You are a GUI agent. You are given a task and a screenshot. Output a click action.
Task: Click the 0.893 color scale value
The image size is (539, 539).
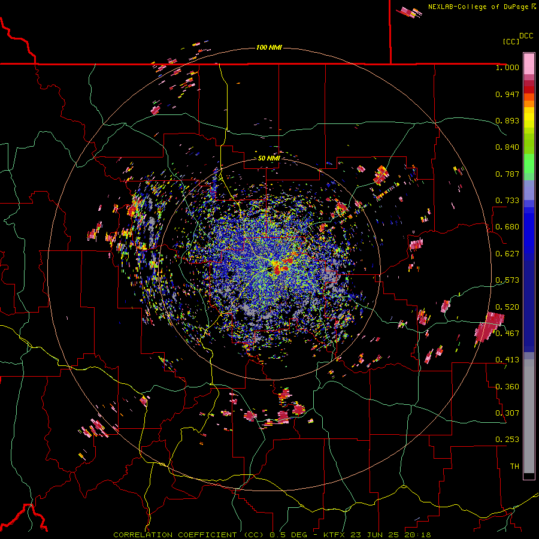(x=507, y=120)
